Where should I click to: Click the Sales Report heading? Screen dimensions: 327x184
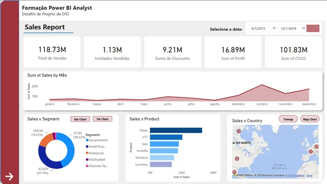tap(44, 27)
